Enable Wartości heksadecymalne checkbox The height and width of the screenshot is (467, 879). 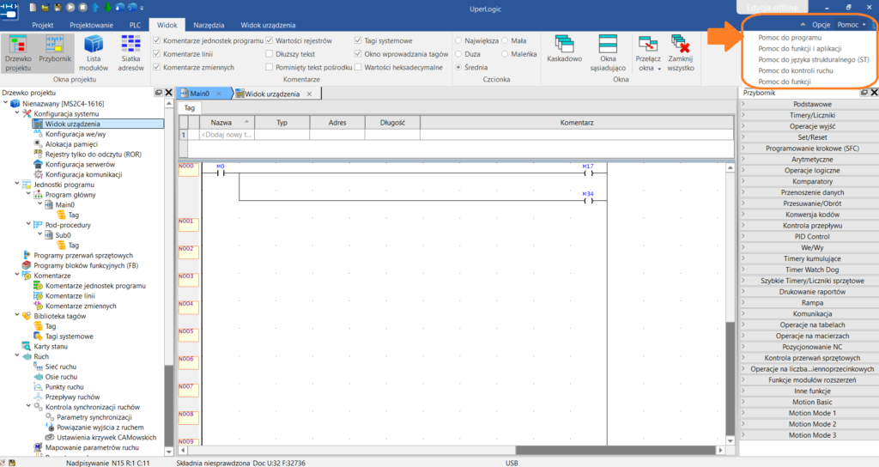[358, 67]
